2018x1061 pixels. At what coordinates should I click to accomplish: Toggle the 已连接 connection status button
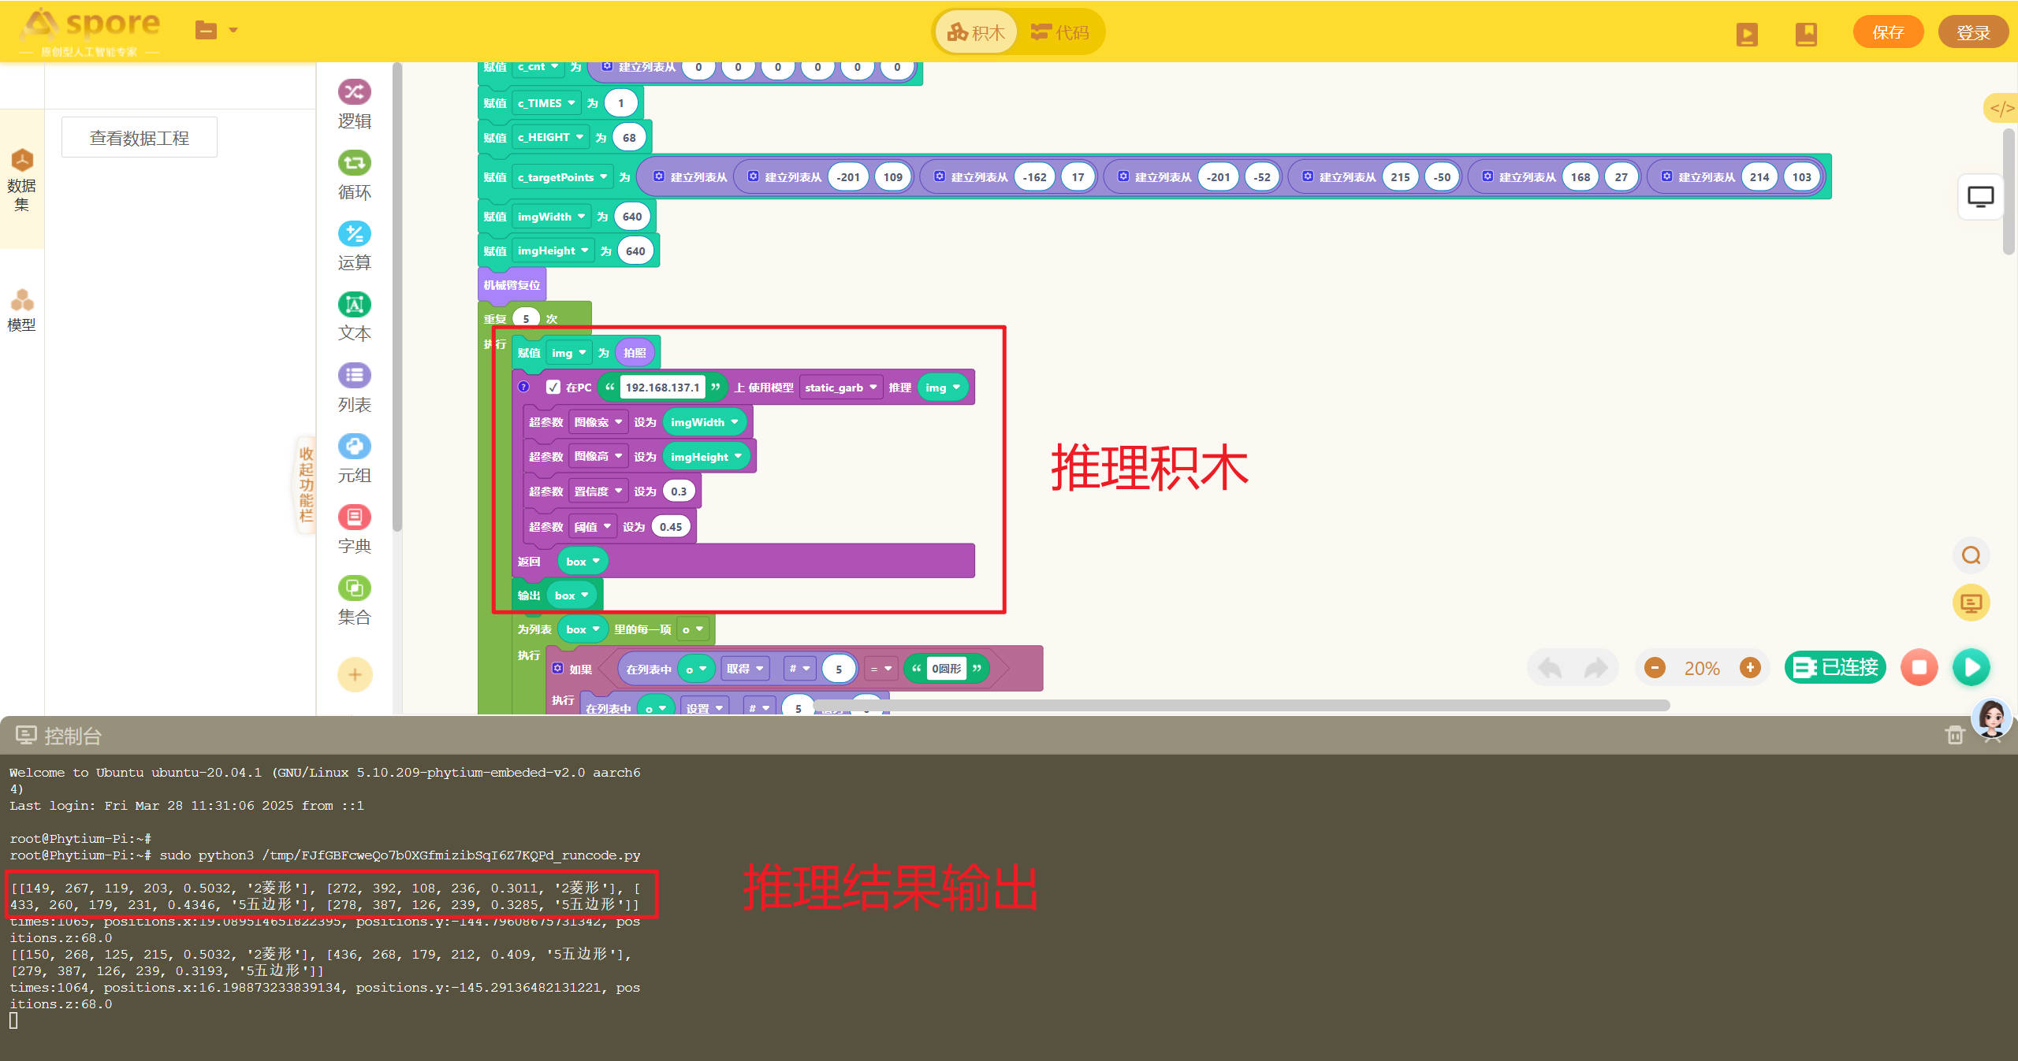point(1835,668)
